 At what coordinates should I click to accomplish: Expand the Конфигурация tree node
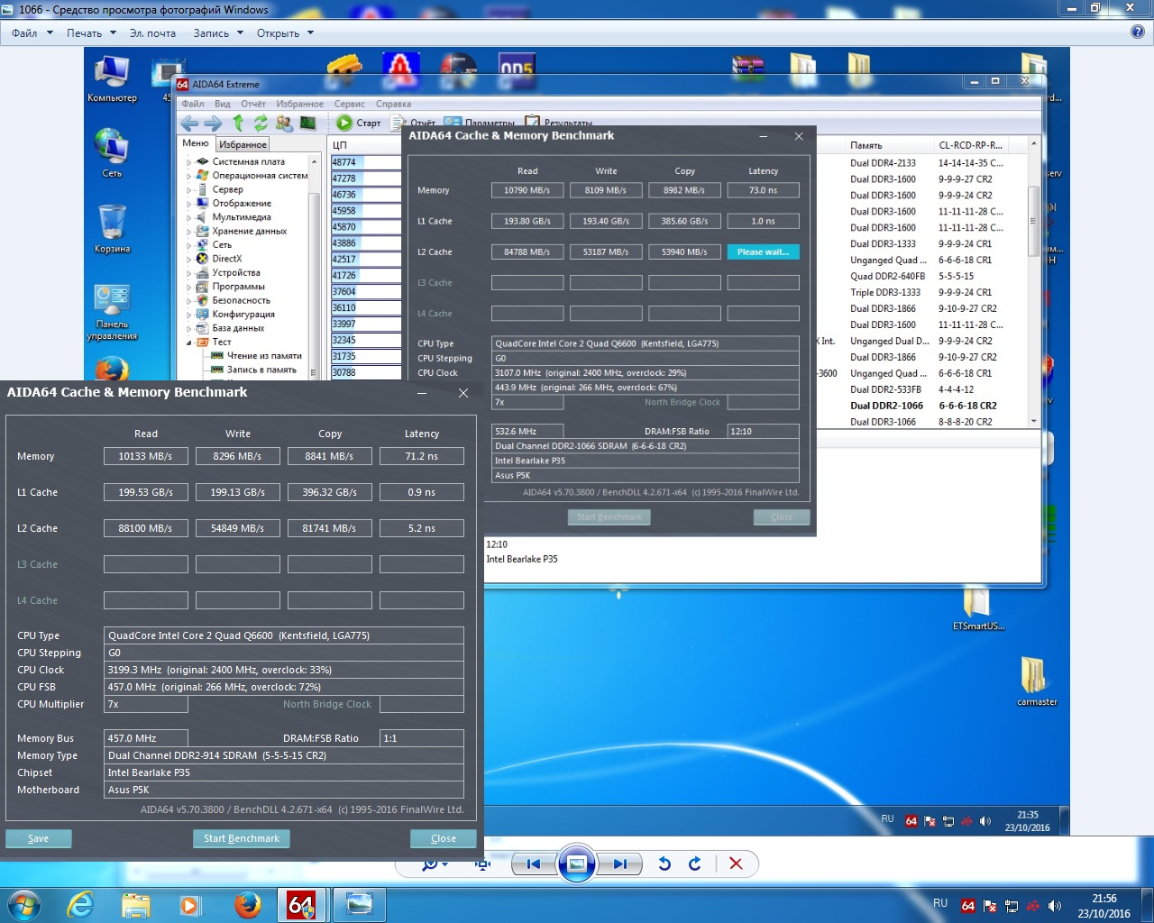pos(189,315)
